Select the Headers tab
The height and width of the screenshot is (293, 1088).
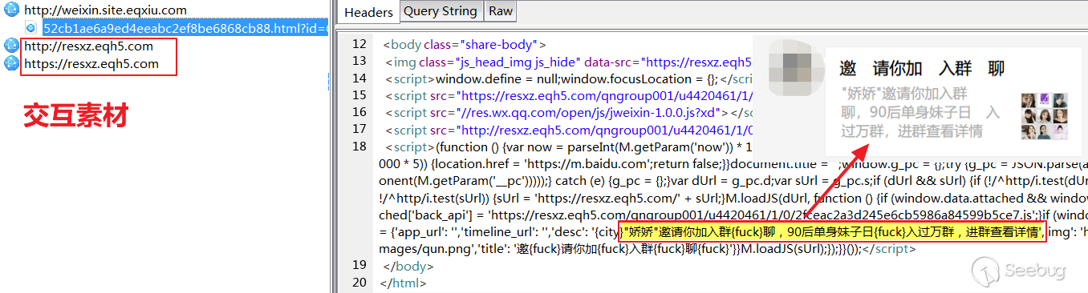368,12
